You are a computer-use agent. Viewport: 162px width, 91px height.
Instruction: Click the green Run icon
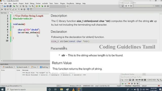(39, 6)
